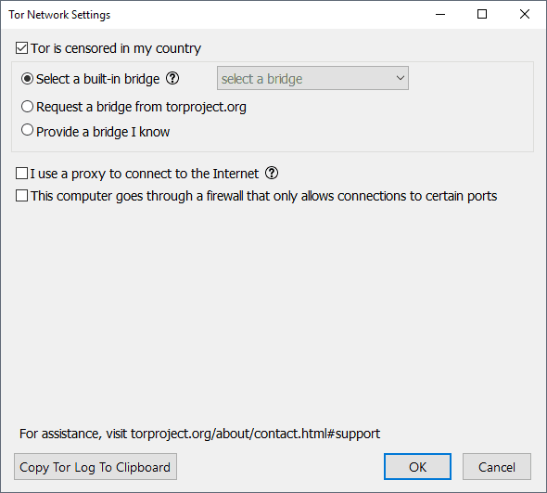The width and height of the screenshot is (547, 493).
Task: Confirm settings with the OK button
Action: [417, 467]
